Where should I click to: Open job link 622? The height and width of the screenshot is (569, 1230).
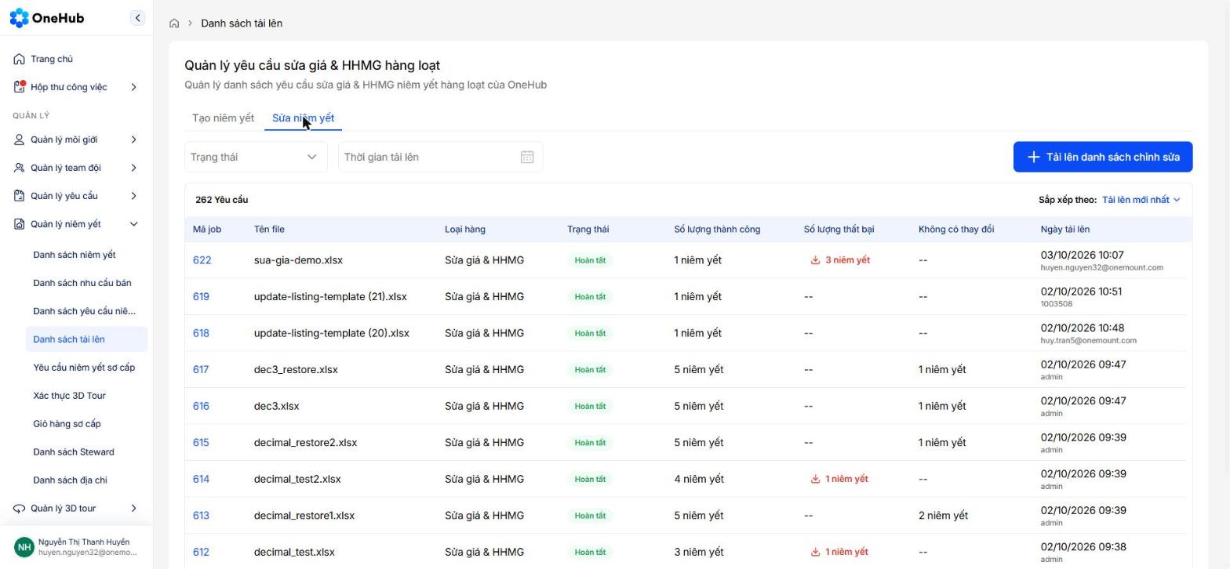click(202, 260)
